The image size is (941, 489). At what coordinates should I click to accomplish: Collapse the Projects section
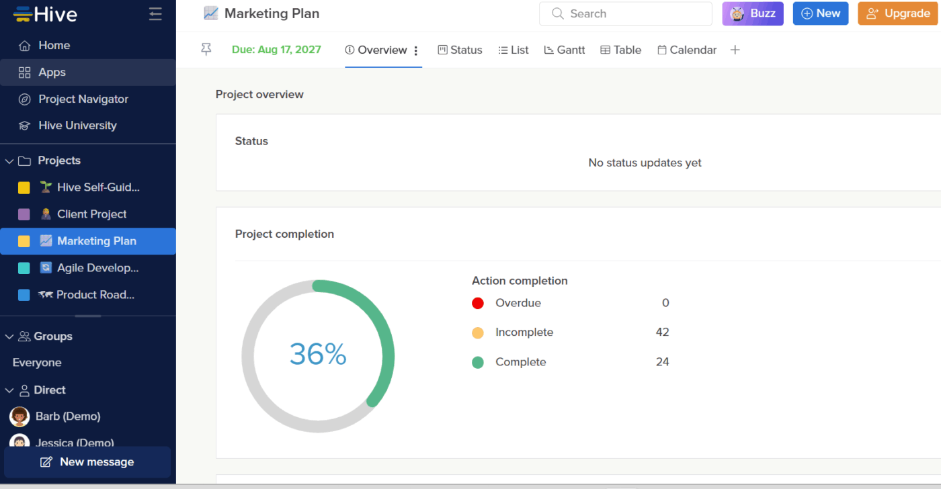[x=9, y=161]
